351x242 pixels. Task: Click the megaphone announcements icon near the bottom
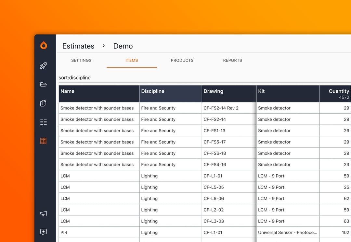[43, 213]
